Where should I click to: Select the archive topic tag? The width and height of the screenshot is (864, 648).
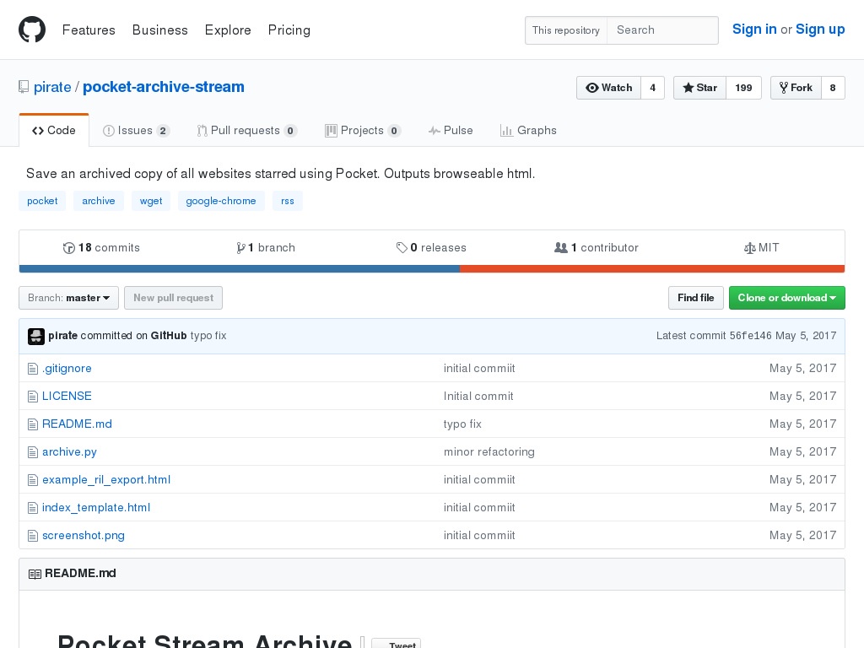pyautogui.click(x=99, y=201)
